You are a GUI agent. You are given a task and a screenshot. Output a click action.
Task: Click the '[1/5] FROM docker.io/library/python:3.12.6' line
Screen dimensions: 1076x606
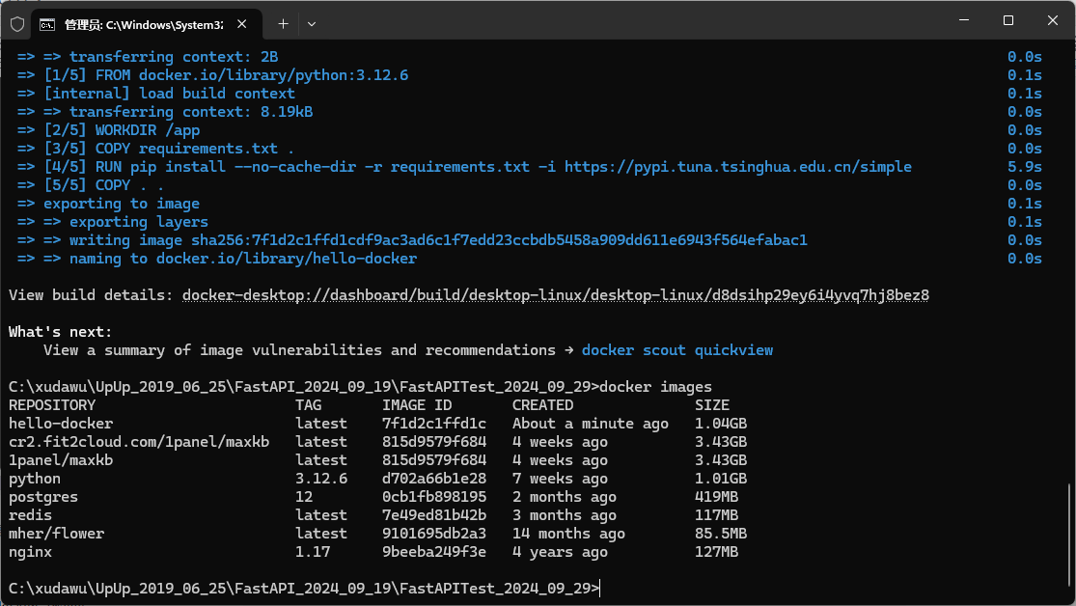(x=226, y=75)
